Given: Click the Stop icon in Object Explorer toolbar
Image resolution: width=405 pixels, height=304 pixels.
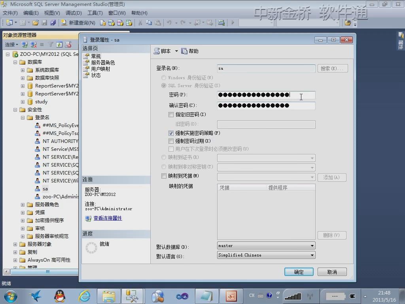Looking at the screenshot, I should click(42, 45).
